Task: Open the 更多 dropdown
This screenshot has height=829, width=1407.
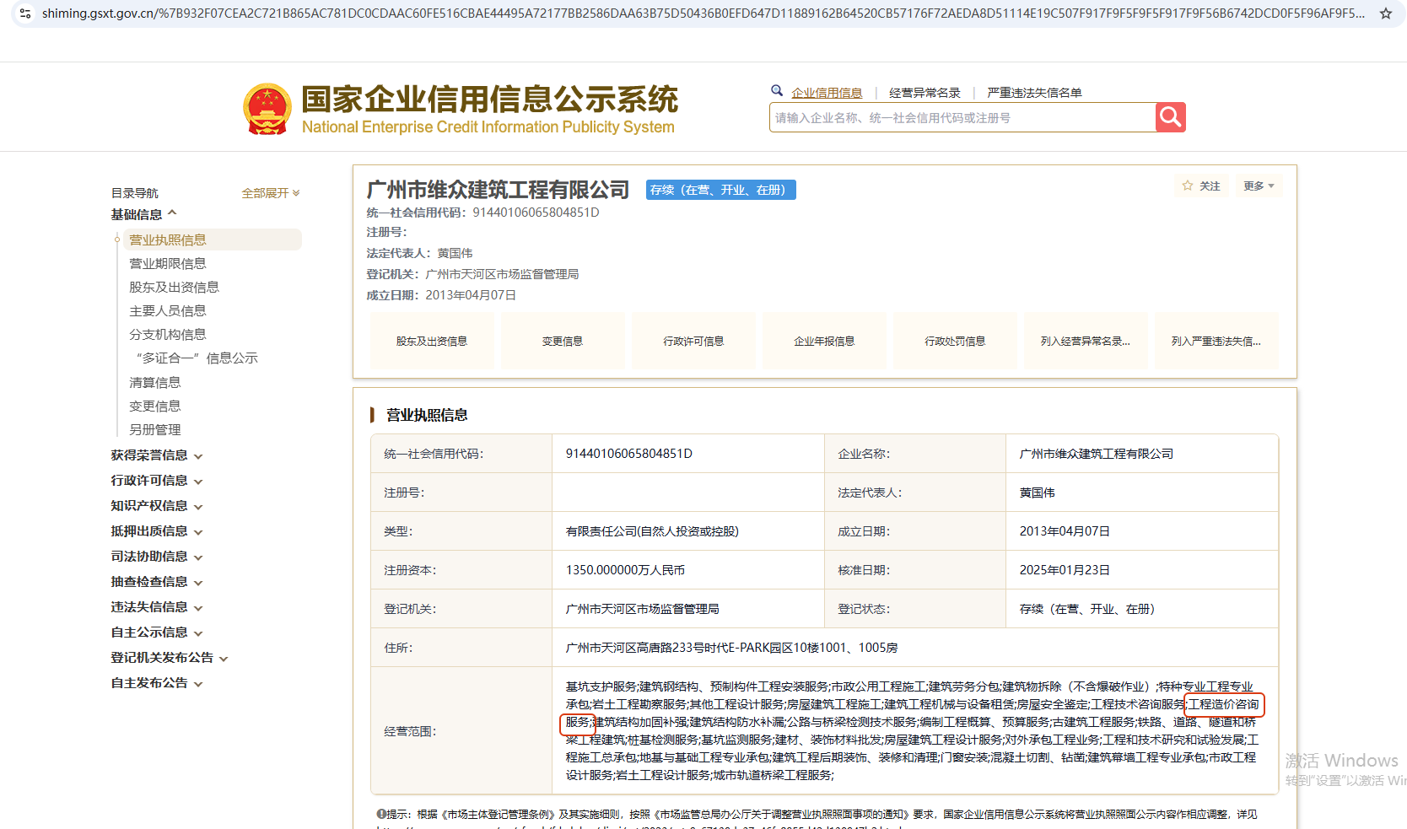Action: coord(1259,186)
